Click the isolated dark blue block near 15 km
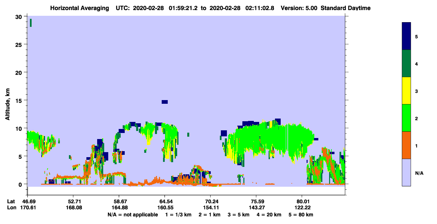 [x=165, y=102]
